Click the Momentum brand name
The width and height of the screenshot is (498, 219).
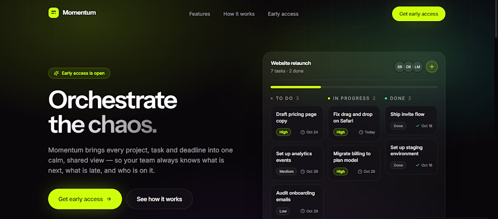79,13
